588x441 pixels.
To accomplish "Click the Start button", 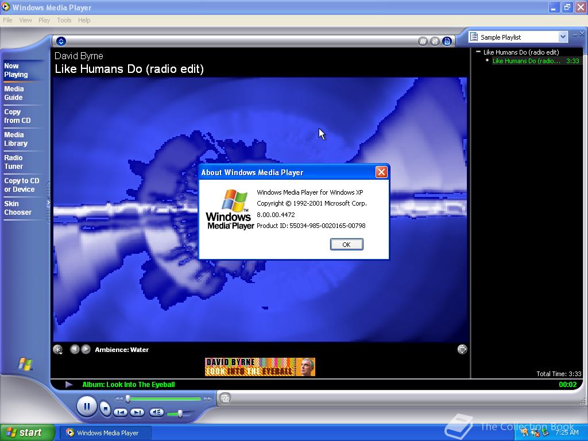I will (26, 432).
